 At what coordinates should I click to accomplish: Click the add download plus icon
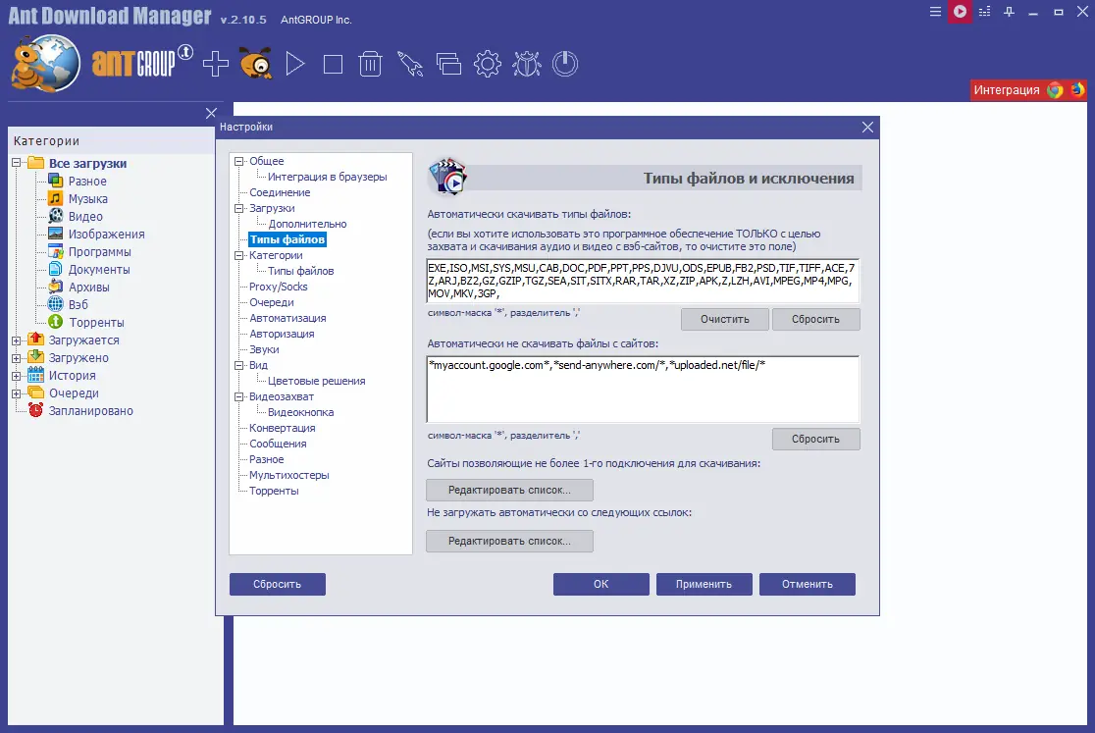pyautogui.click(x=216, y=64)
